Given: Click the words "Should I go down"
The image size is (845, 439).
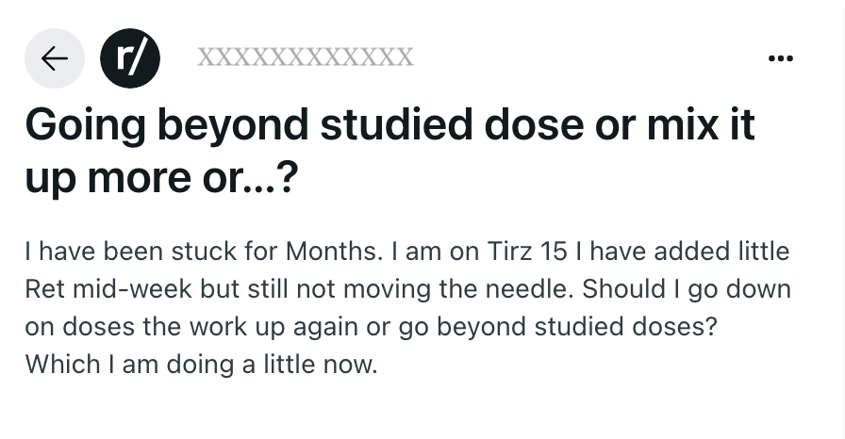Looking at the screenshot, I should point(686,289).
